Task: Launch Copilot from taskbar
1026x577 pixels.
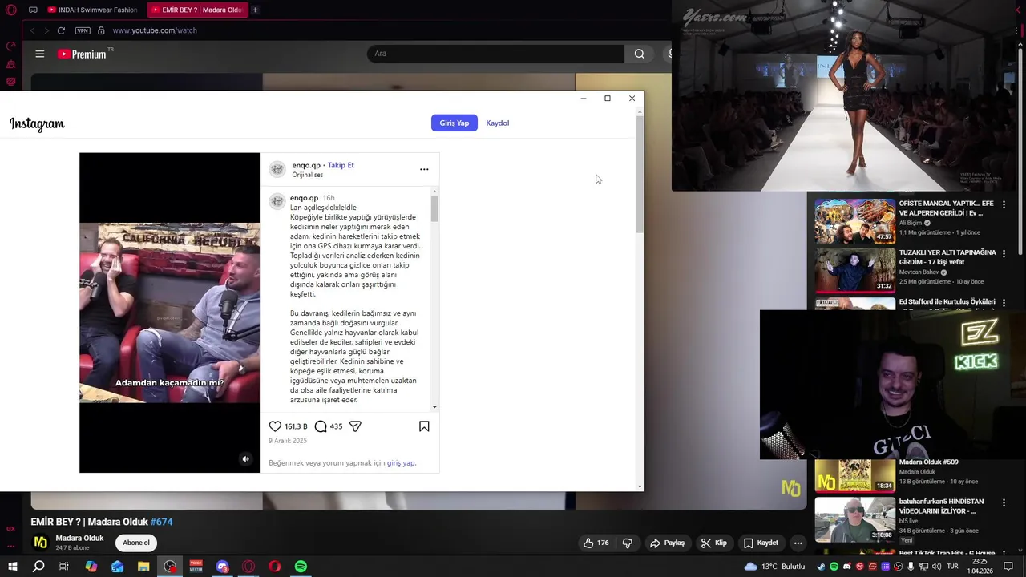Action: [x=91, y=567]
